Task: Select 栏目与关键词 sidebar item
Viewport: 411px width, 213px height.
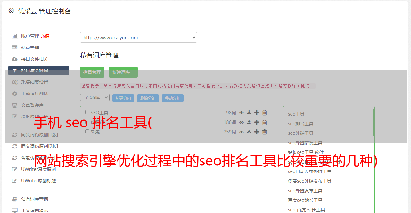Action: click(38, 71)
